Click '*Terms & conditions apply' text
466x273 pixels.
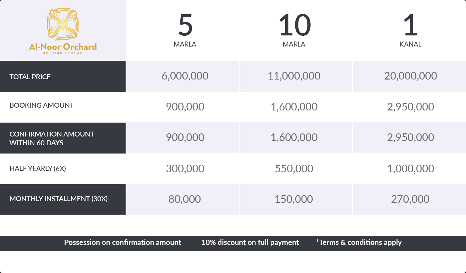[359, 242]
